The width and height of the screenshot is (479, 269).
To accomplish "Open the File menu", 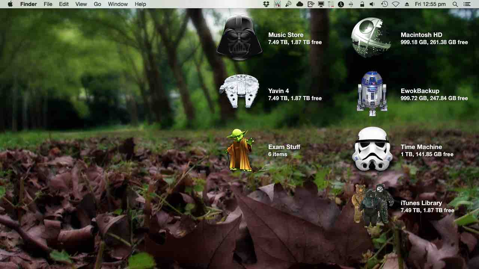I will tap(48, 4).
